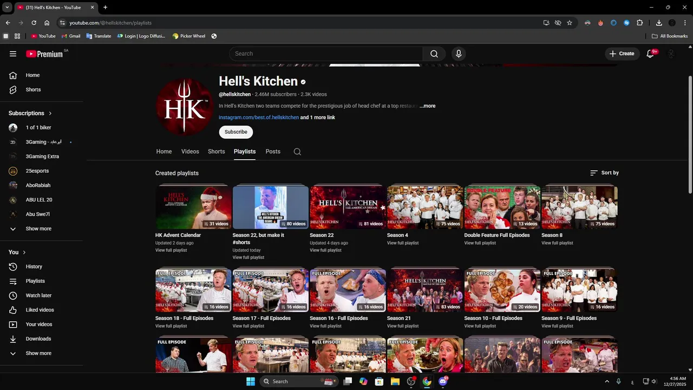The image size is (693, 390).
Task: Open the Sort by dropdown
Action: point(604,173)
